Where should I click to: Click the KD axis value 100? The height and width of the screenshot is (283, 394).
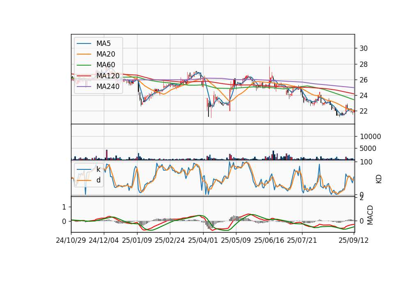(x=366, y=162)
